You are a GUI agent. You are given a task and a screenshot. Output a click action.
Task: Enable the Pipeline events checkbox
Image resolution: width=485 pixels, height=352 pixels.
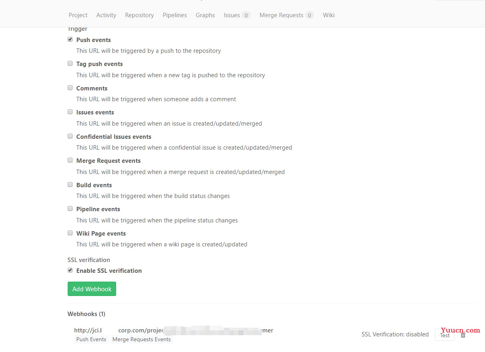pyautogui.click(x=70, y=208)
